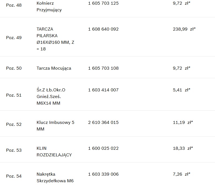This screenshot has height=185, width=215.
Task: Select part number 1 603 339 006
Action: coord(103,174)
